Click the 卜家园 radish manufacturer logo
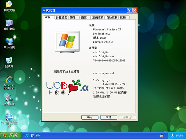 pos(67,87)
